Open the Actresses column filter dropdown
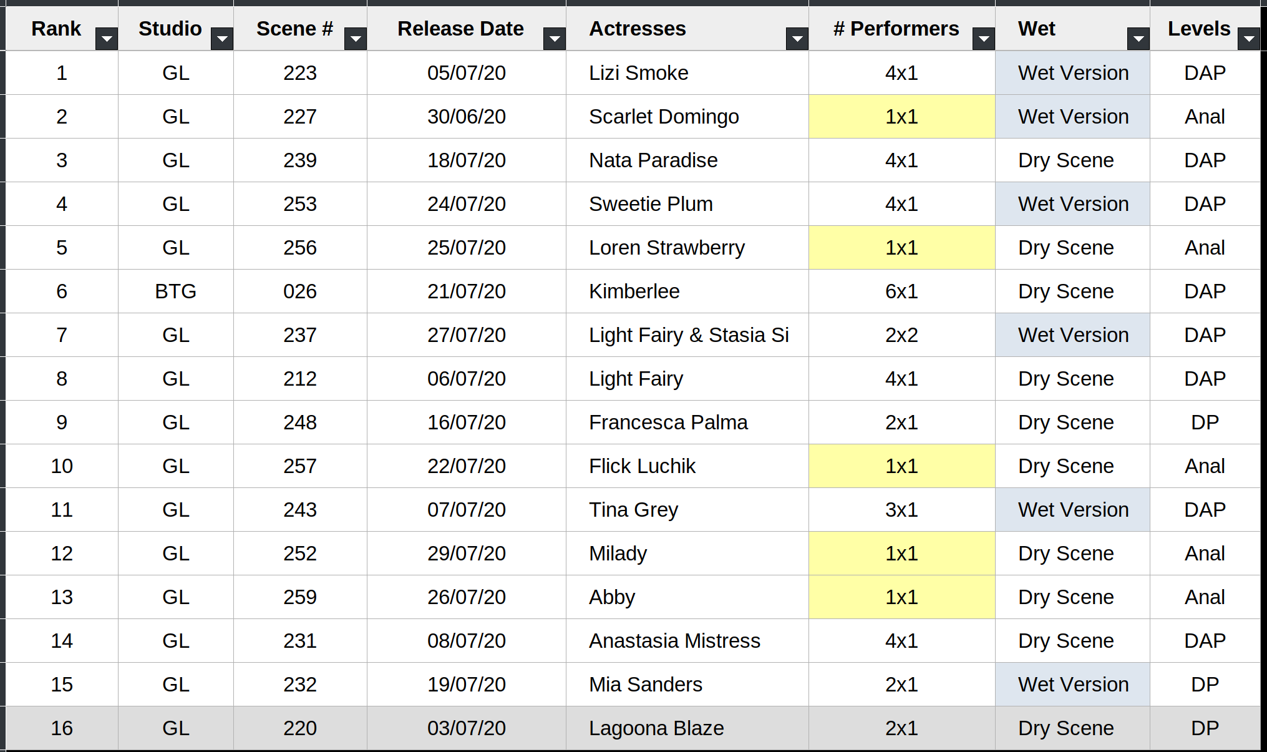Image resolution: width=1267 pixels, height=752 pixels. [797, 39]
